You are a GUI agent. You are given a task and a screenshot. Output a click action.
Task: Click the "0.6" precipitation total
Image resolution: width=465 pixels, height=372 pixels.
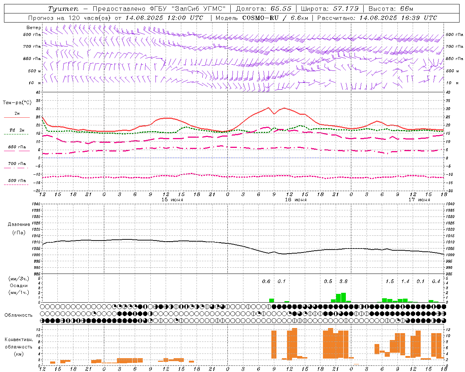266,282
